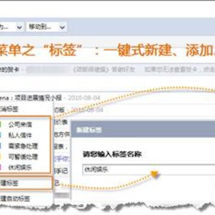Click the 新建标签 dialog title bar
The height and width of the screenshot is (215, 215).
click(x=143, y=129)
